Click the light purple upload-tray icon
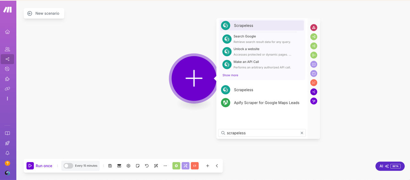The height and width of the screenshot is (180, 410). point(314,74)
